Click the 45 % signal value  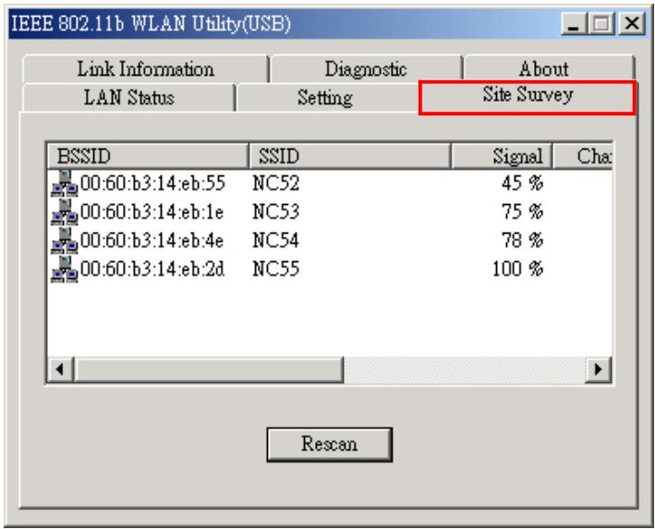tap(522, 184)
